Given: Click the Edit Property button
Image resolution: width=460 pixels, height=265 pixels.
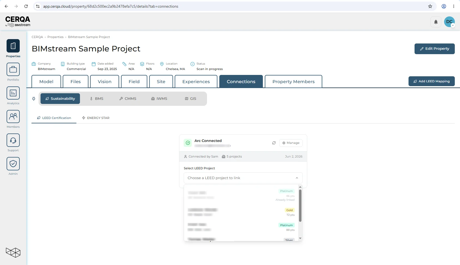Looking at the screenshot, I should coord(435,49).
